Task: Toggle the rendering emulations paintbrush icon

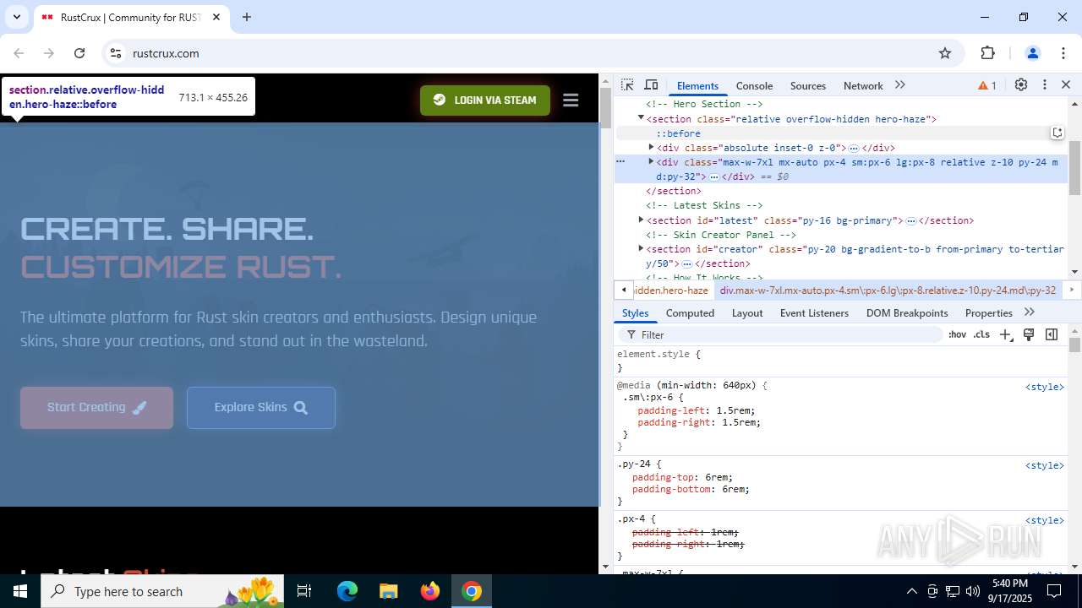Action: [1029, 334]
